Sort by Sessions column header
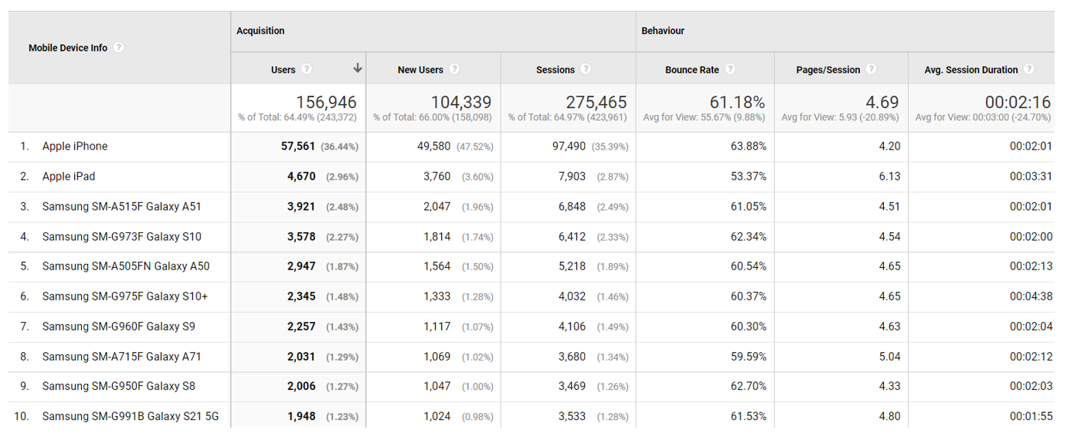The image size is (1067, 440). tap(556, 69)
